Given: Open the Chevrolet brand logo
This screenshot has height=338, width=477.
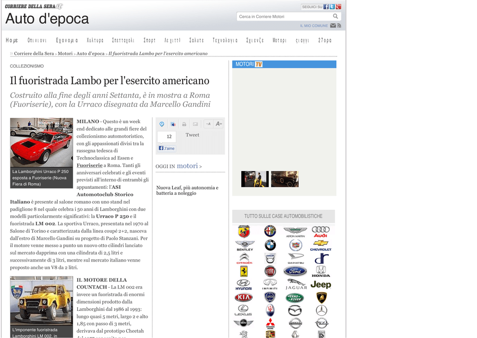Looking at the screenshot, I should [320, 245].
